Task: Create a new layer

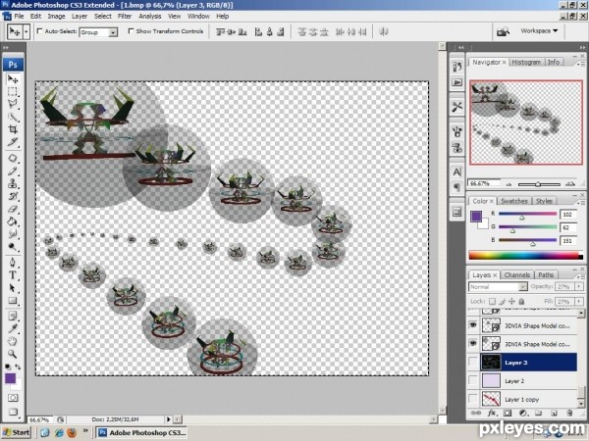Action: pyautogui.click(x=554, y=413)
